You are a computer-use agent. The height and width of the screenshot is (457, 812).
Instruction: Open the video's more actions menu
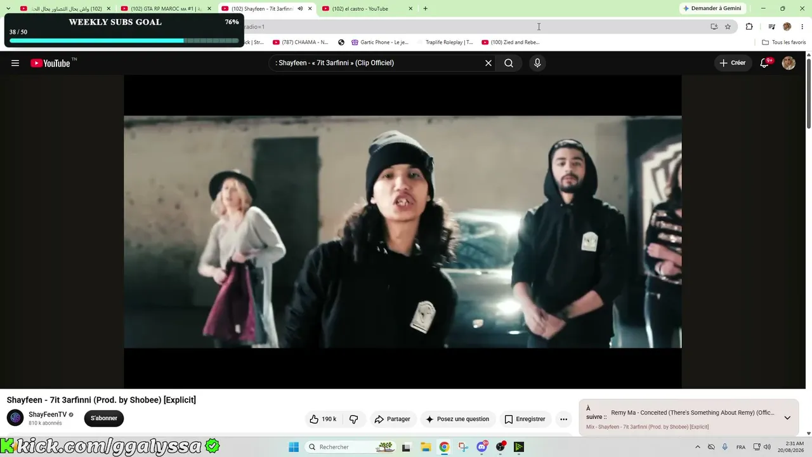(563, 419)
